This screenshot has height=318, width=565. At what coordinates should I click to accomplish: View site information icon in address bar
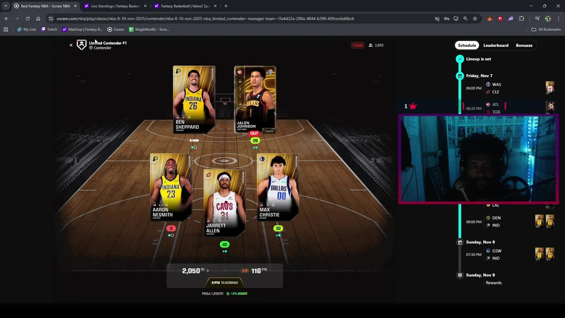(x=51, y=19)
